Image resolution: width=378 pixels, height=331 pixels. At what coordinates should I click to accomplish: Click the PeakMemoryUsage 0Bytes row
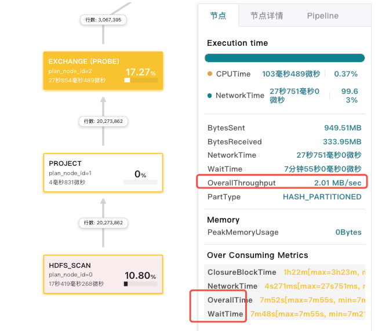(284, 232)
